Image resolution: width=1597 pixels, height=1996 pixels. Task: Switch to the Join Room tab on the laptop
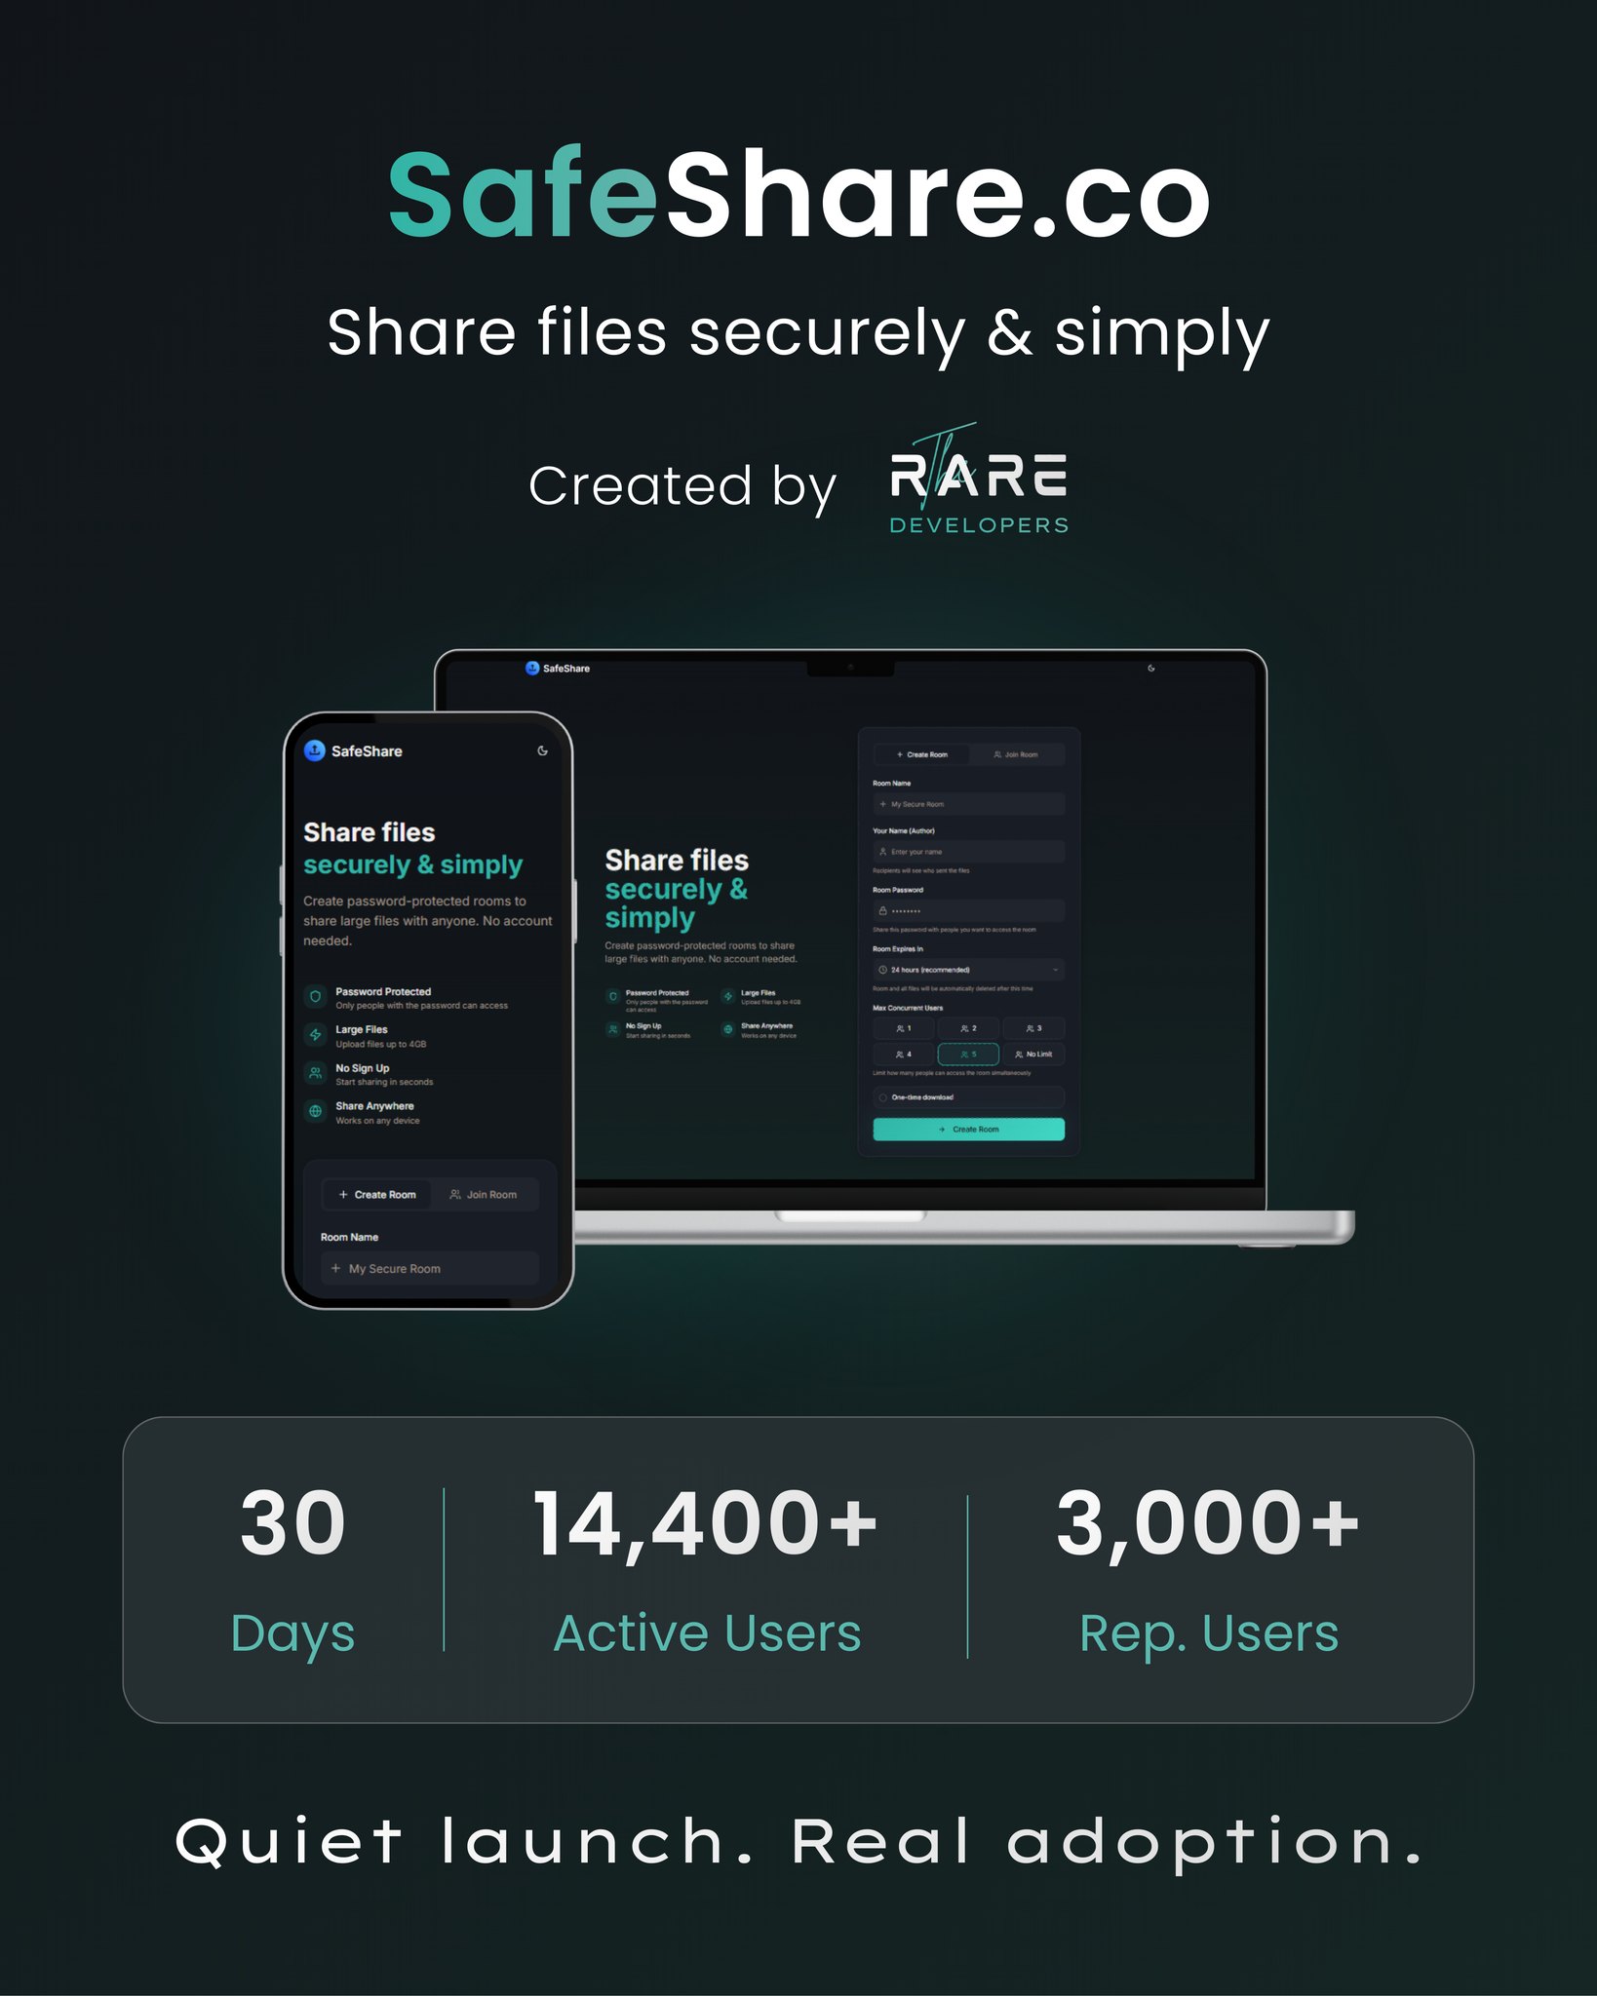(x=1016, y=754)
